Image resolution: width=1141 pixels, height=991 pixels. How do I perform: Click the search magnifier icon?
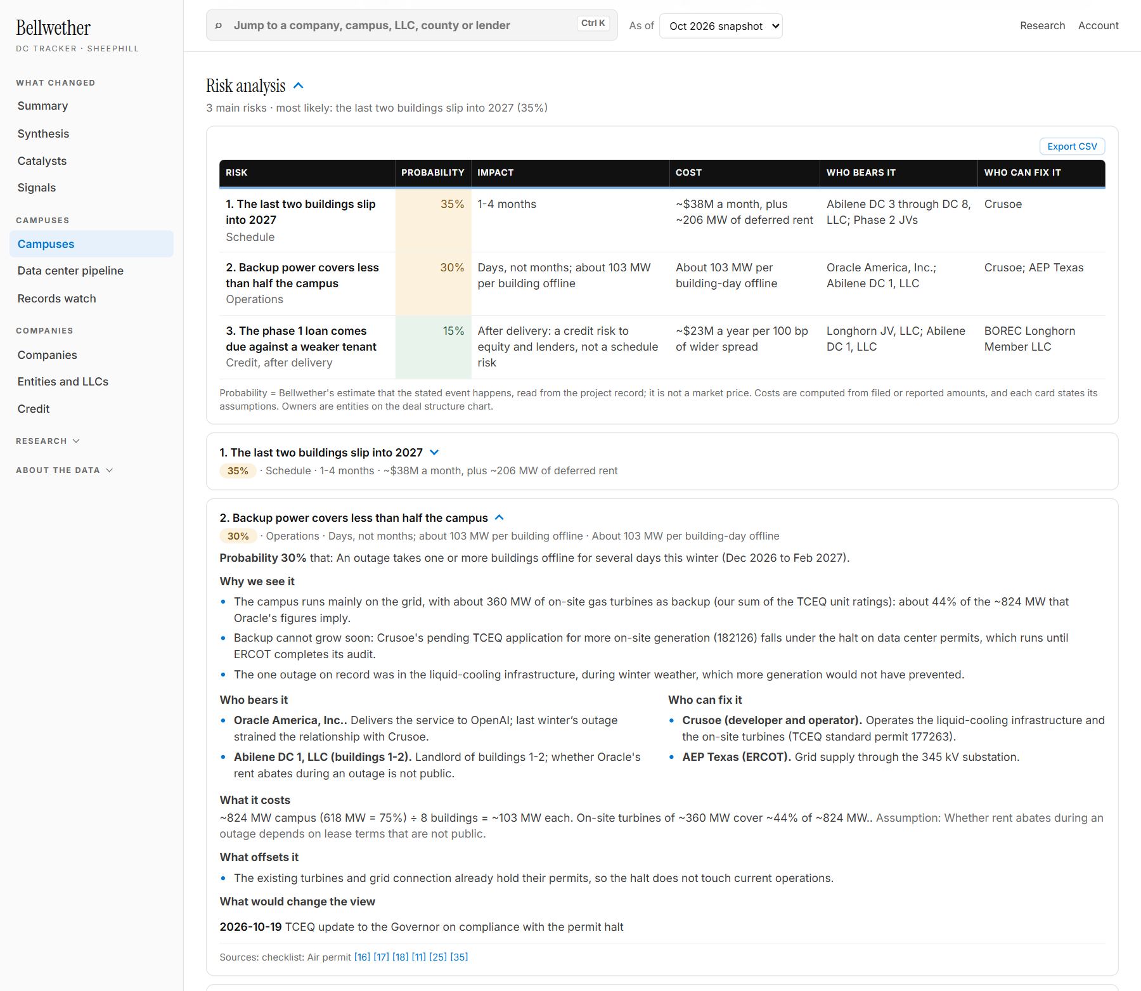pos(219,25)
